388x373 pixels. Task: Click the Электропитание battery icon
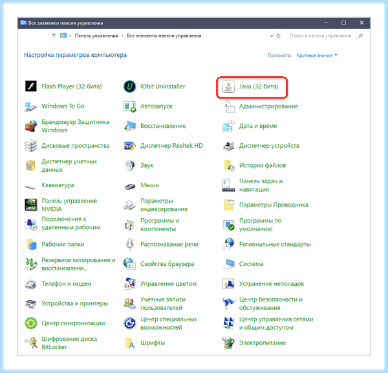[x=228, y=343]
